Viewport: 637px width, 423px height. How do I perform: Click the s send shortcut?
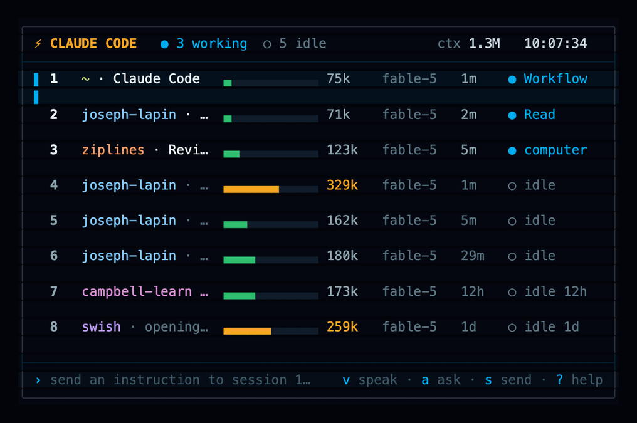tap(508, 380)
